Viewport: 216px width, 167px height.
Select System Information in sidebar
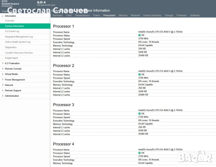pos(25,26)
